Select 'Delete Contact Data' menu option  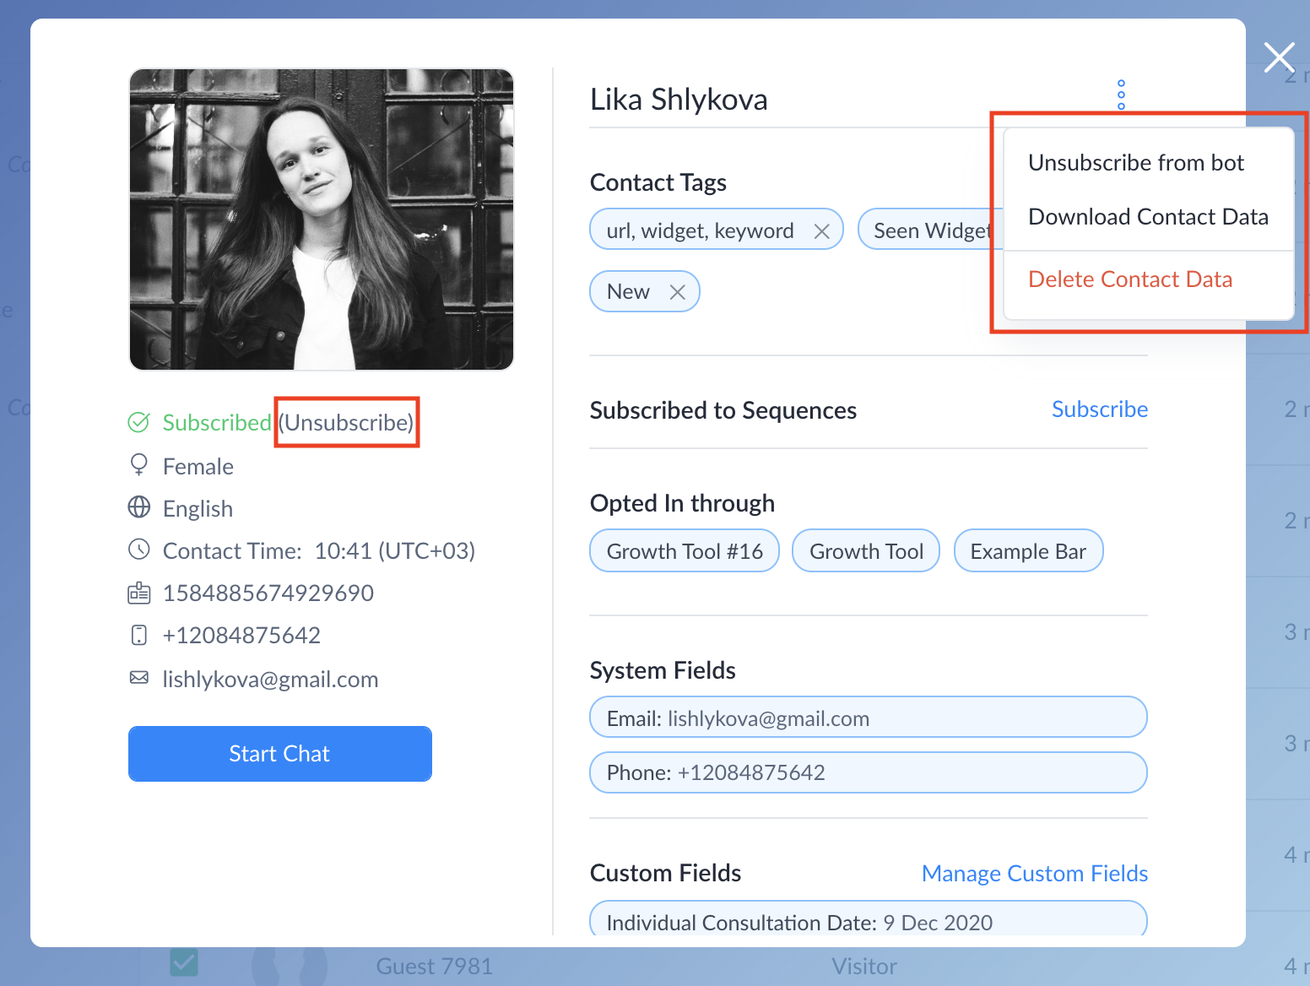tap(1129, 279)
